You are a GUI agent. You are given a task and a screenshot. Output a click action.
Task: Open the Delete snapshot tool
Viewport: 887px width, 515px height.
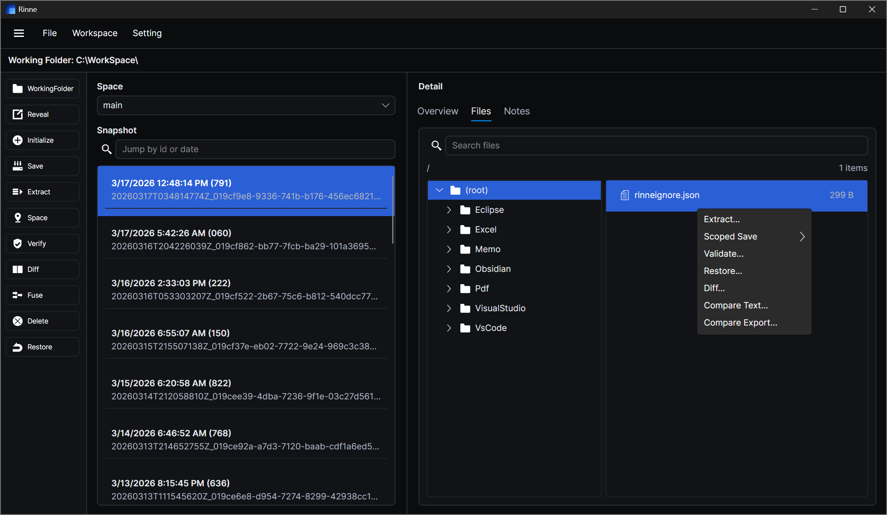[x=18, y=321]
